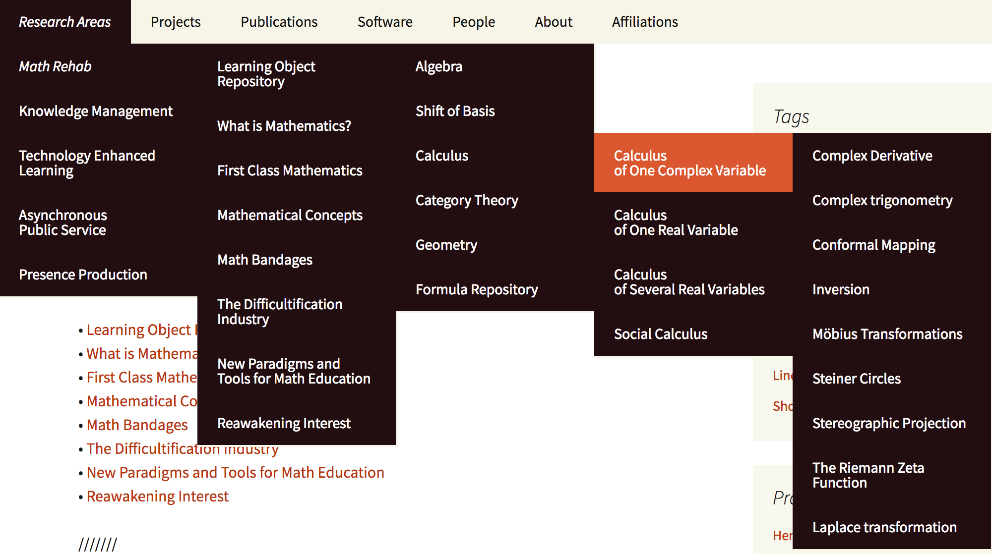Screen dimensions: 992x554
Task: Choose Presence Production from the menu
Action: point(83,275)
